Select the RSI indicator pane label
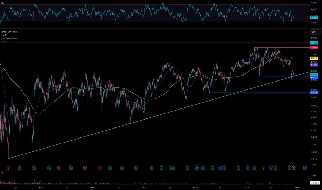Screen dimensions: 322x190 (x=3, y=3)
